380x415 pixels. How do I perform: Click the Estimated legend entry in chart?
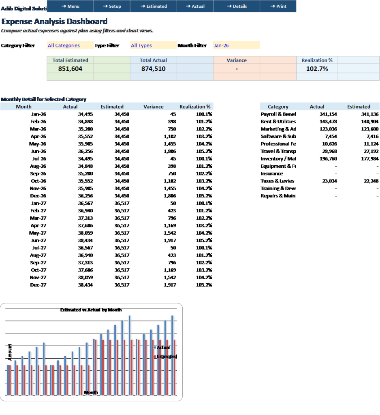165,356
